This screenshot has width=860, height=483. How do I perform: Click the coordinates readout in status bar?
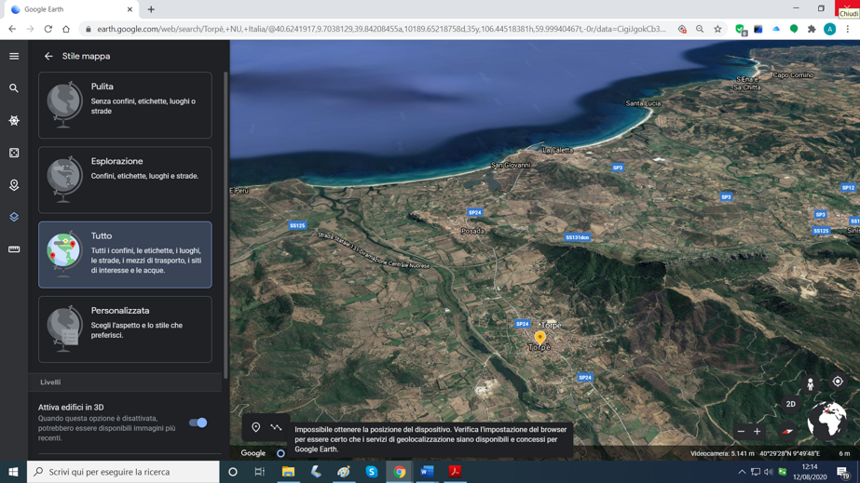tap(789, 453)
